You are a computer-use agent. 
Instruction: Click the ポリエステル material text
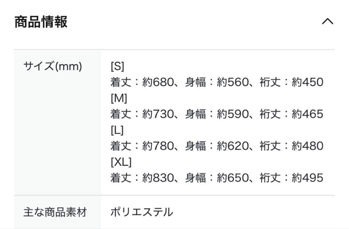coord(141,212)
